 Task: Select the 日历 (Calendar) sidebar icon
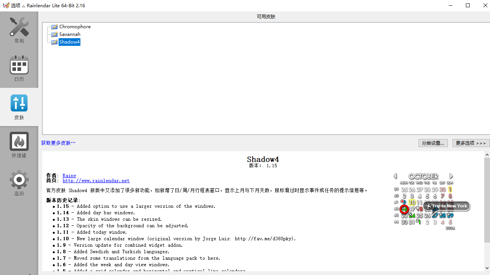pos(19,69)
